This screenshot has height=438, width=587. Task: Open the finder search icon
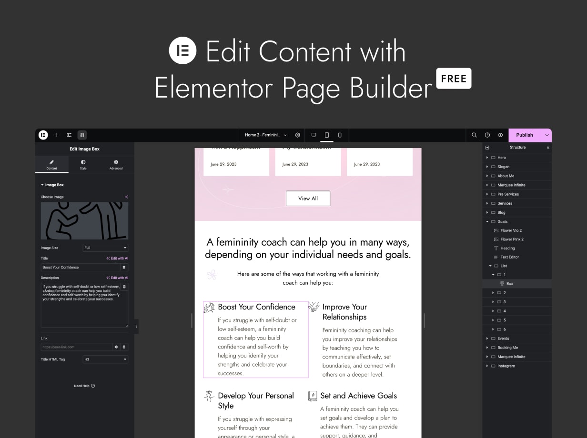pyautogui.click(x=474, y=135)
